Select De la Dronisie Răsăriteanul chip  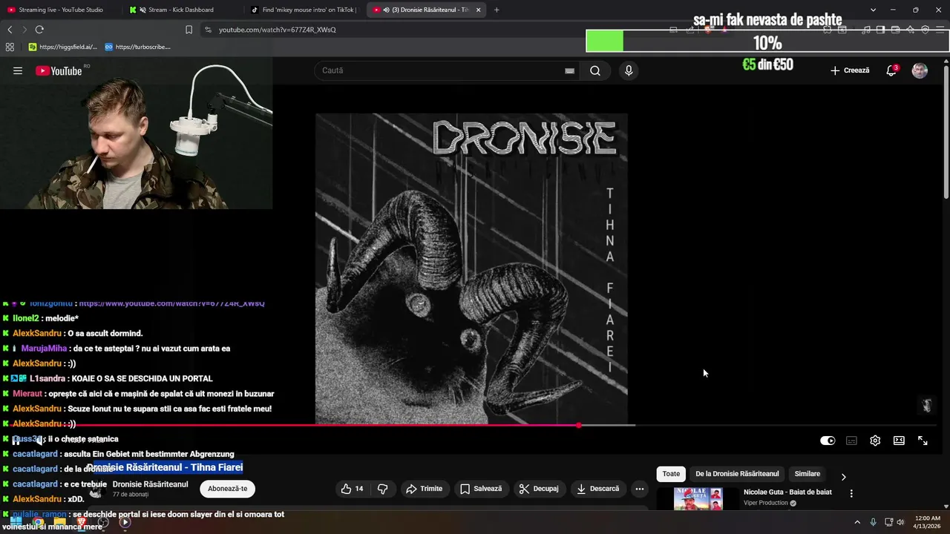[737, 474]
